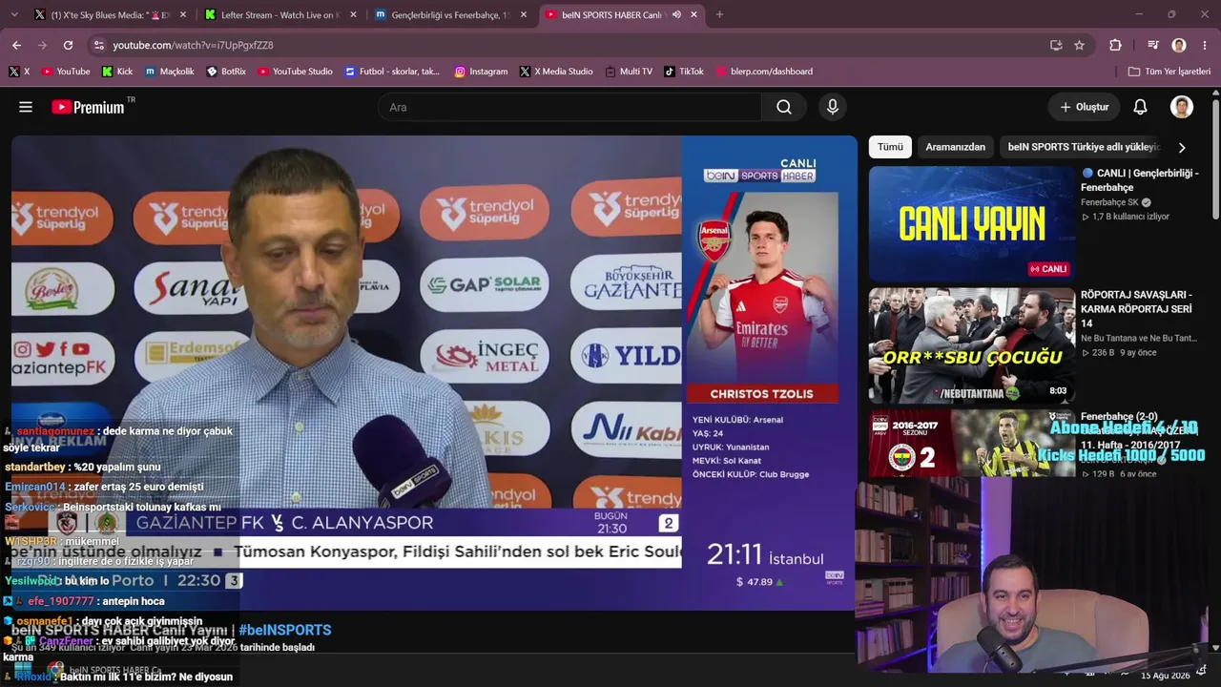View site information icon beside URL
This screenshot has height=687, width=1221.
tap(98, 45)
